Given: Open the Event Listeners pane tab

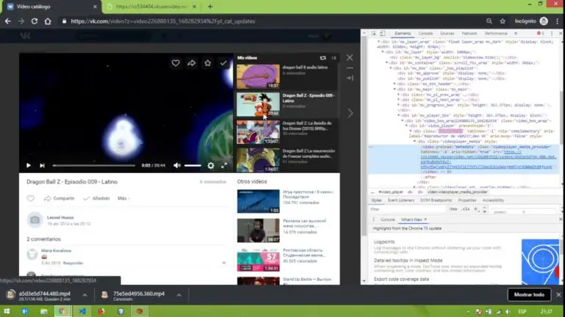Looking at the screenshot, I should point(401,200).
